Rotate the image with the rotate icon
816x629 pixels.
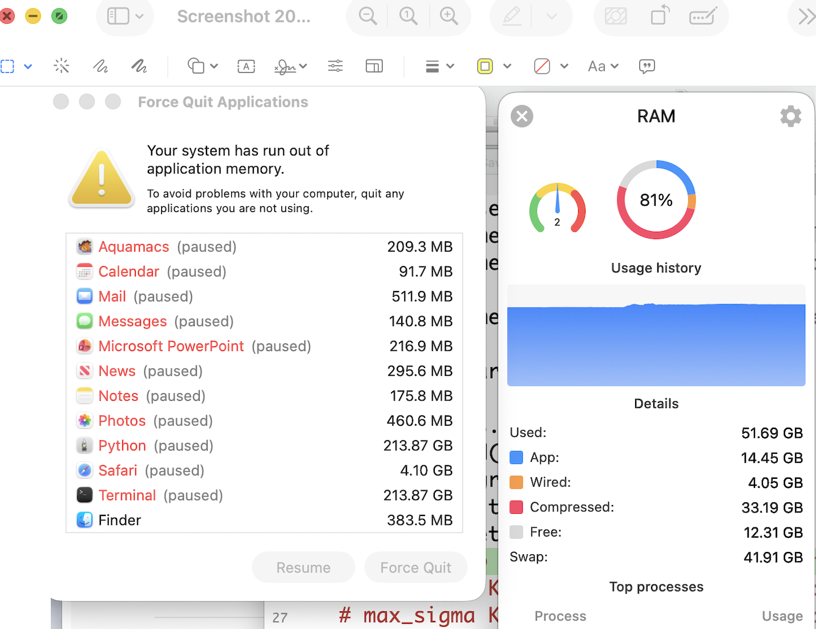(x=660, y=16)
